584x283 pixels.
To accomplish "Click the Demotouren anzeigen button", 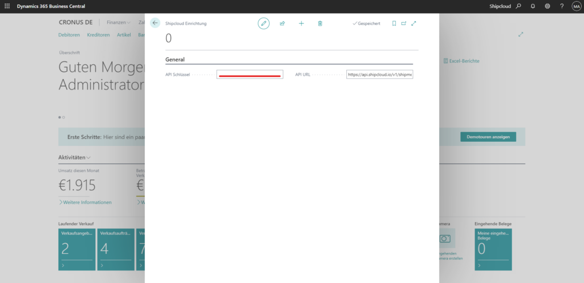I will pyautogui.click(x=488, y=137).
